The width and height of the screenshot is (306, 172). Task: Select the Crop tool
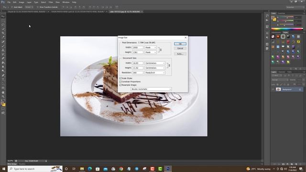point(3,33)
